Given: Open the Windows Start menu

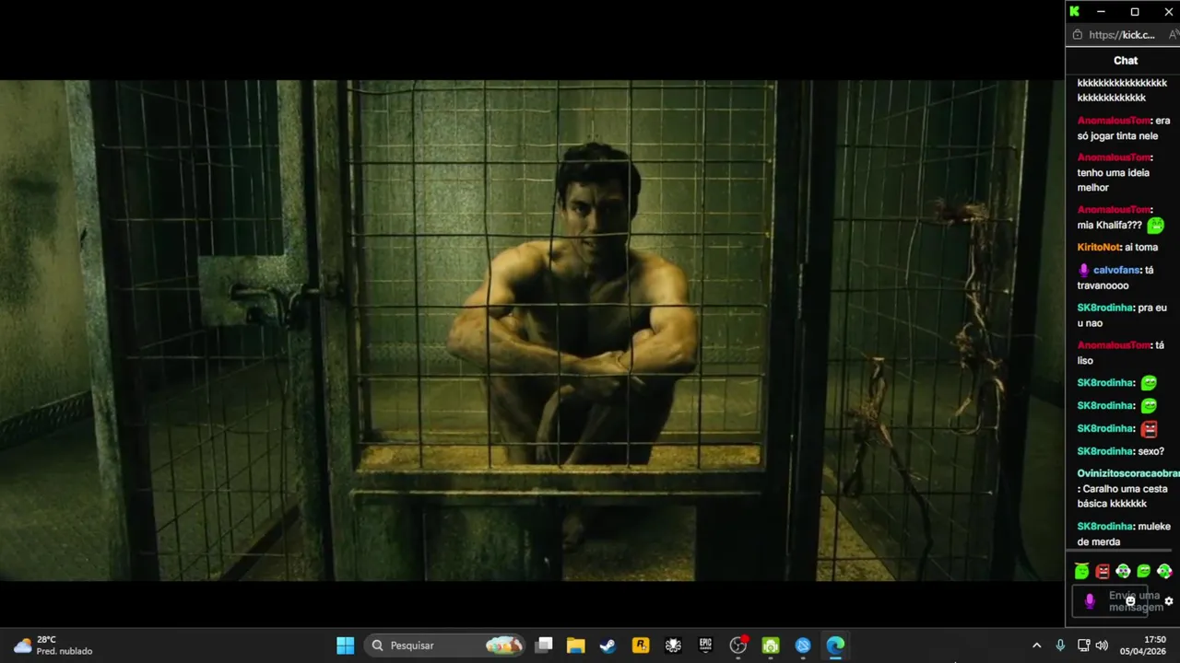Looking at the screenshot, I should click(x=346, y=646).
